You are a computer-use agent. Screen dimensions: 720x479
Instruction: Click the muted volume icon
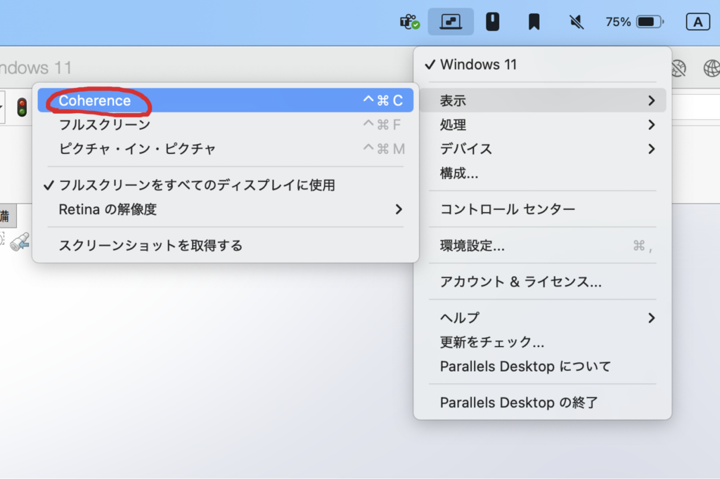click(x=577, y=22)
